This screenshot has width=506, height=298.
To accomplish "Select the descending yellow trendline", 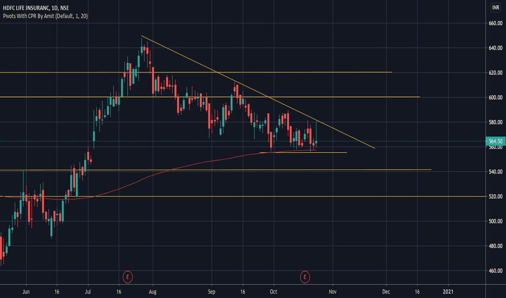I will click(258, 92).
